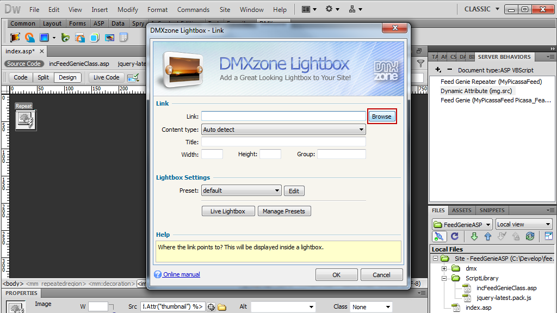Click the filter funnel icon behind dialog

[420, 64]
